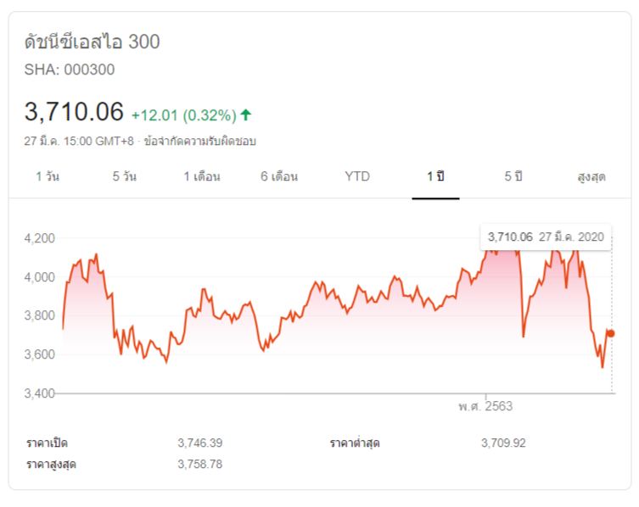
Task: Click the +12.01 (0.32%) change value
Action: click(183, 114)
